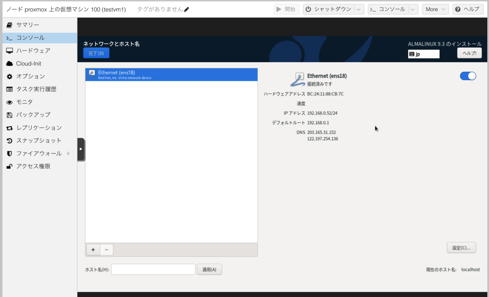Click the pencil icon to edit tags
Image resolution: width=489 pixels, height=297 pixels.
(187, 9)
